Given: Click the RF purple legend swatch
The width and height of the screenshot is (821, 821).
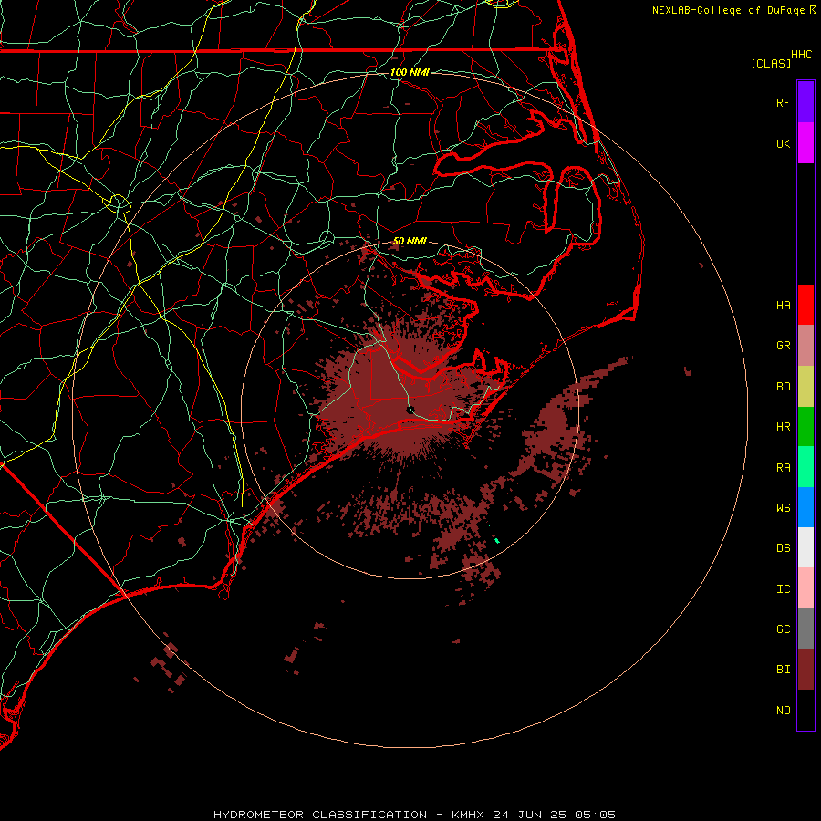Looking at the screenshot, I should click(805, 102).
